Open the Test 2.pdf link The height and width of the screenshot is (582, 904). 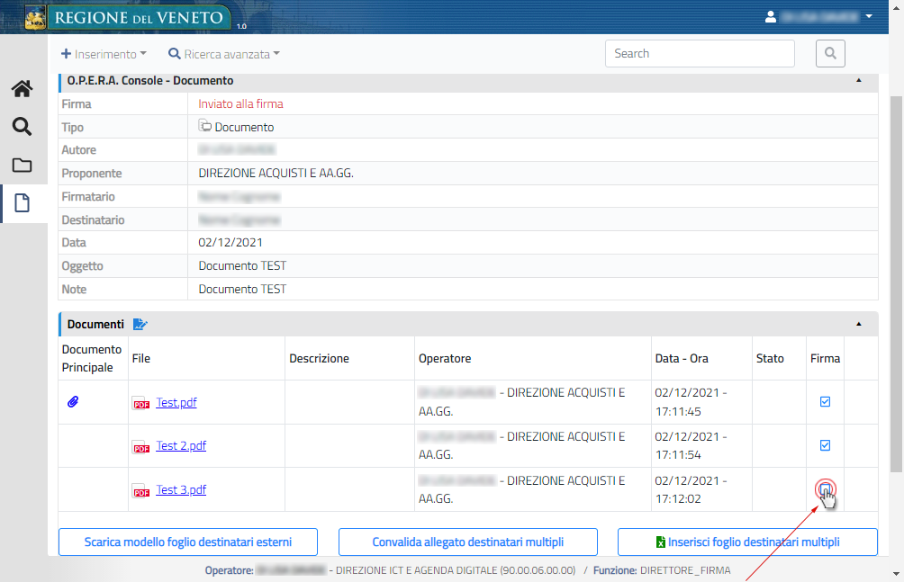(x=181, y=445)
